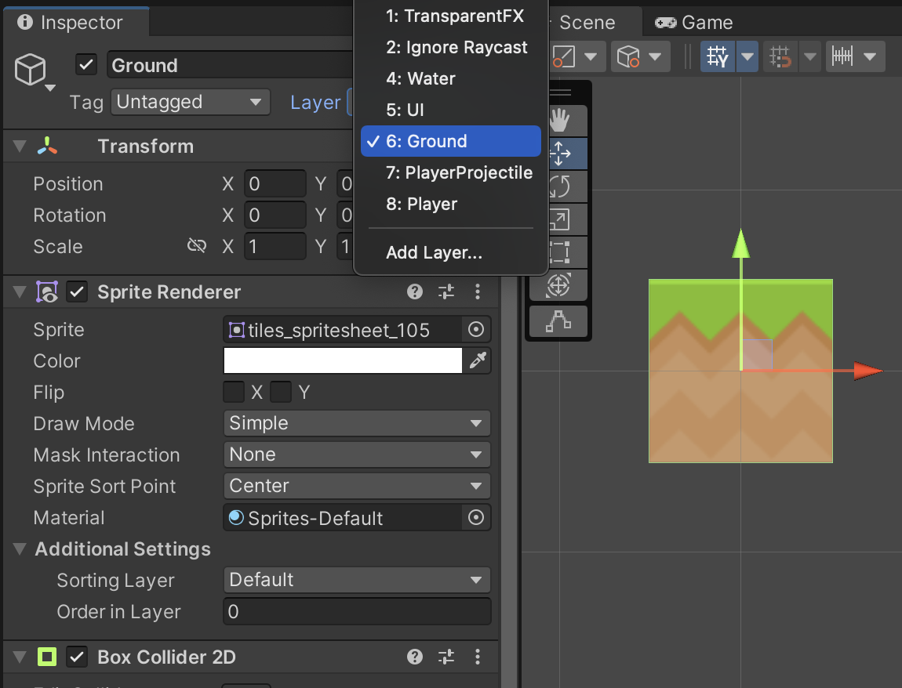The height and width of the screenshot is (688, 902).
Task: Click the eyedropper color picker icon
Action: (478, 360)
